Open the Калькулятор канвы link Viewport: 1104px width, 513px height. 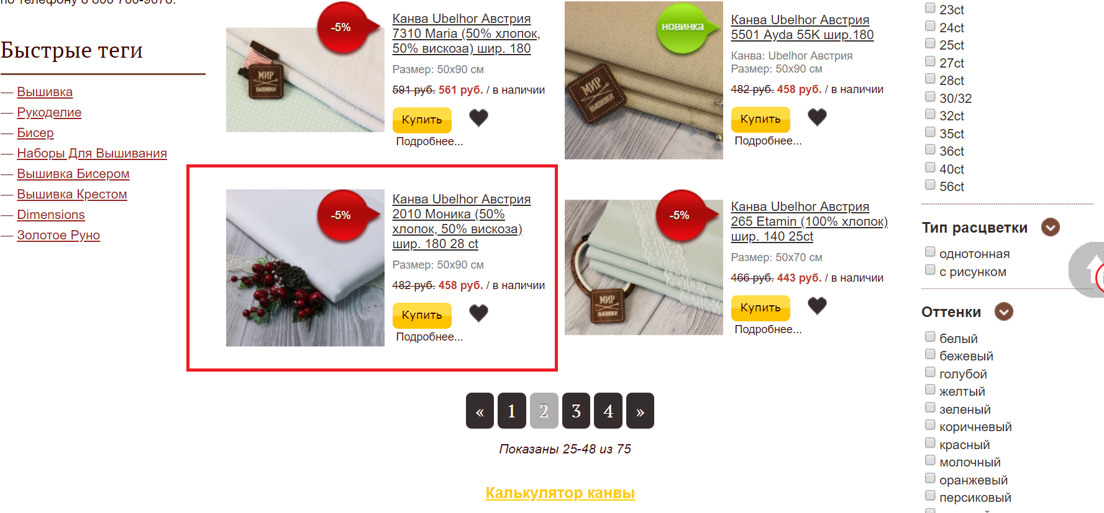pyautogui.click(x=560, y=493)
